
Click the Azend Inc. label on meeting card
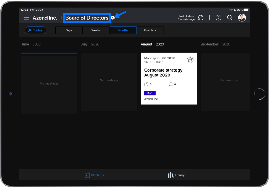pyautogui.click(x=151, y=99)
